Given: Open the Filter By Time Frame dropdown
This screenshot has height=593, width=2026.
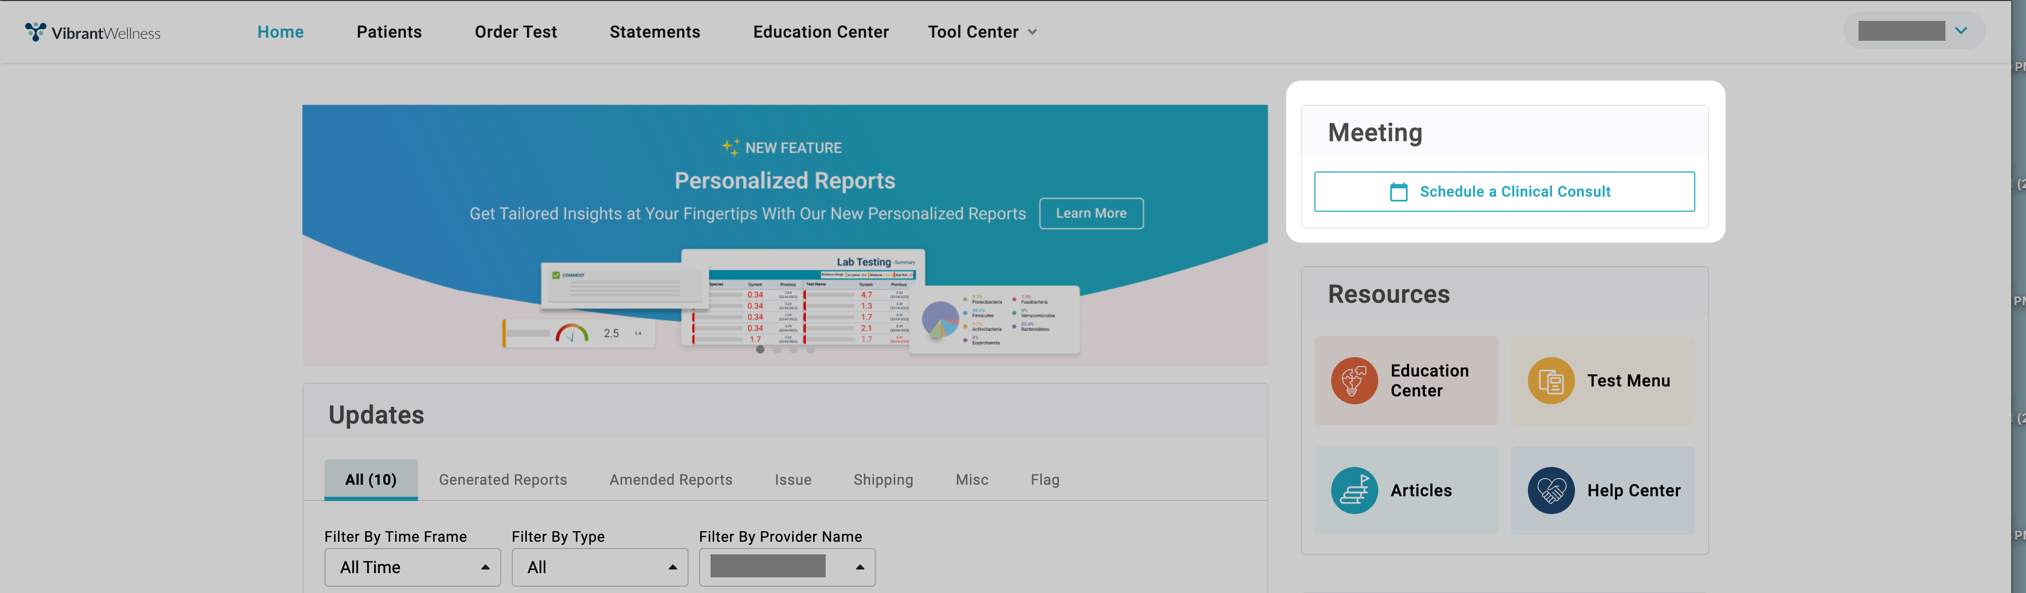Looking at the screenshot, I should click(412, 567).
